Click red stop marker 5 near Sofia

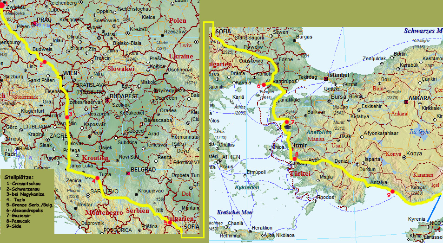[170, 223]
